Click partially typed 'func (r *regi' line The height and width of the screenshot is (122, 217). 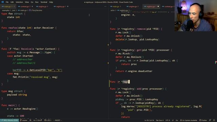point(120,82)
